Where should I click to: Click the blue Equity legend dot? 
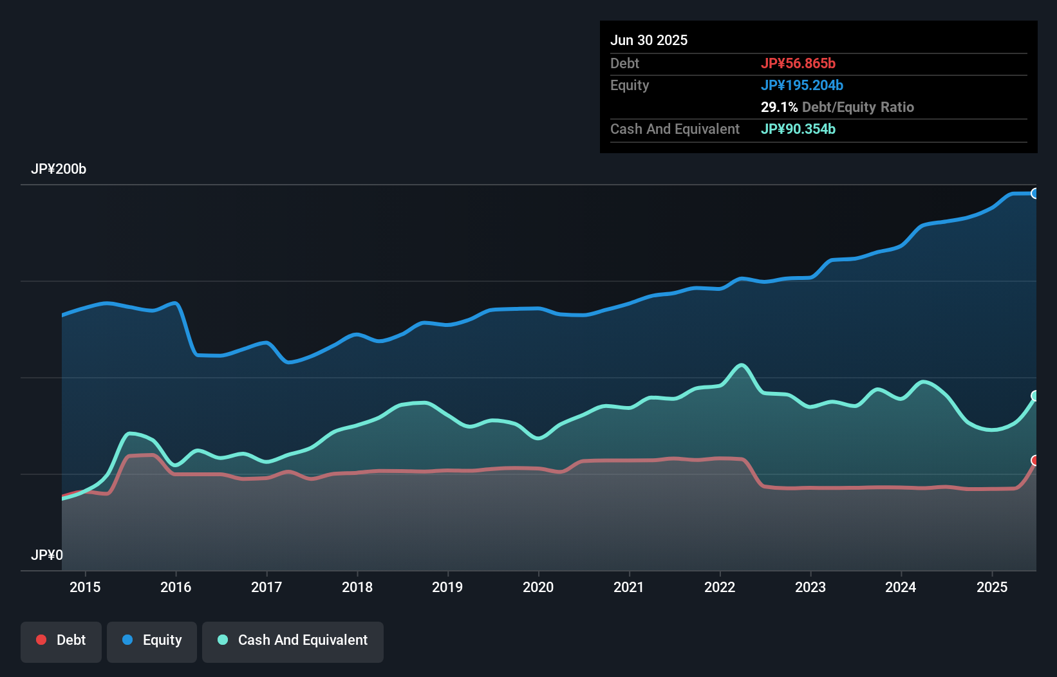(126, 640)
